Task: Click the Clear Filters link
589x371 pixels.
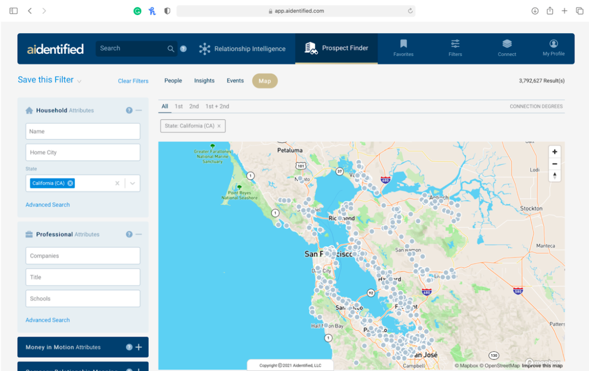Action: point(133,81)
